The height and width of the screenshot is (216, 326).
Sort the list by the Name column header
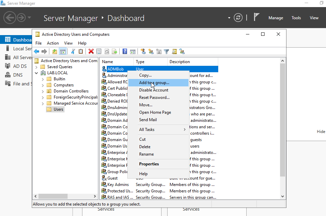point(117,62)
